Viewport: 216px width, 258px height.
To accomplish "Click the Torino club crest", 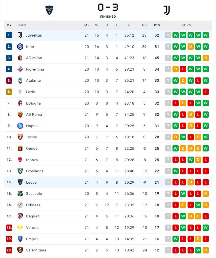I will pos(20,137).
